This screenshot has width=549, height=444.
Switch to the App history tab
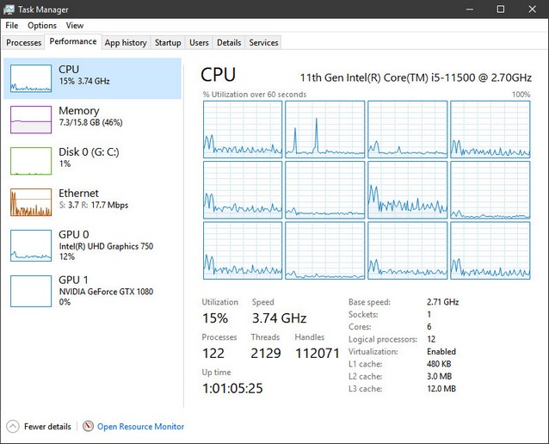click(126, 42)
